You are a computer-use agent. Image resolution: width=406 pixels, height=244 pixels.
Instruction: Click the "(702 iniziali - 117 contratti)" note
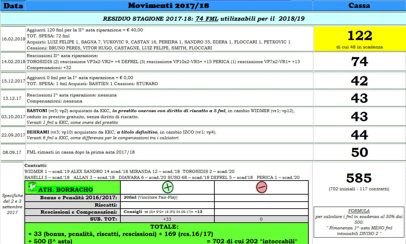(x=359, y=189)
